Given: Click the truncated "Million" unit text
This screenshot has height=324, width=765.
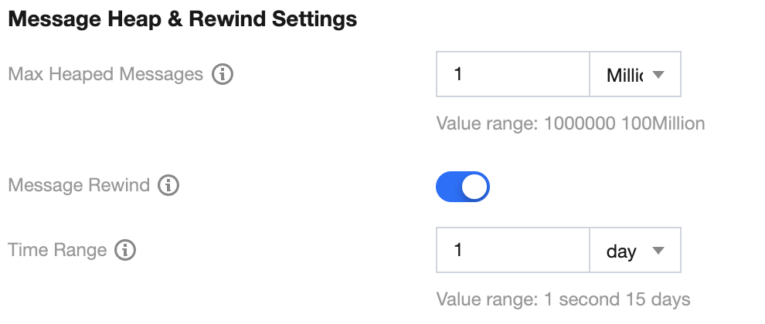Looking at the screenshot, I should (624, 76).
